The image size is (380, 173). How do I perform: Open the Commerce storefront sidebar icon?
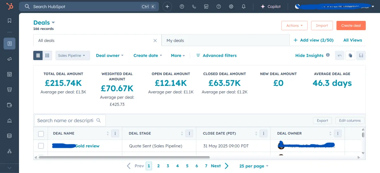pos(9,90)
